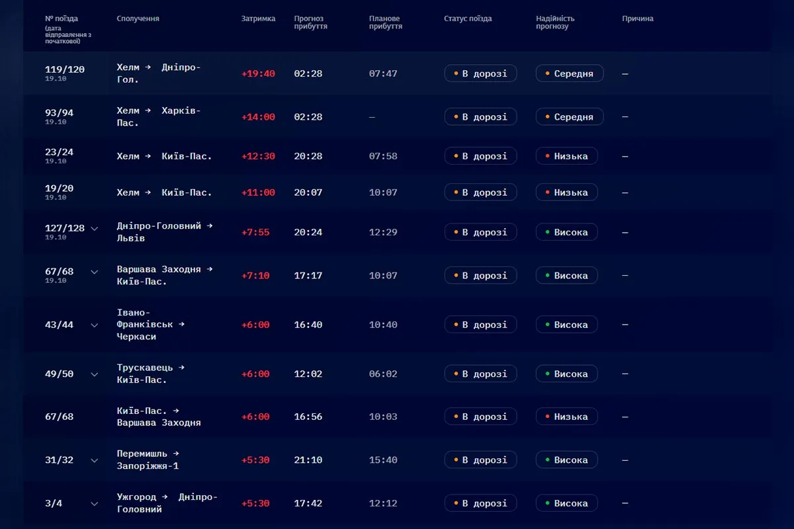Click the Івано-Франківськ → Черкаси route

click(x=151, y=325)
